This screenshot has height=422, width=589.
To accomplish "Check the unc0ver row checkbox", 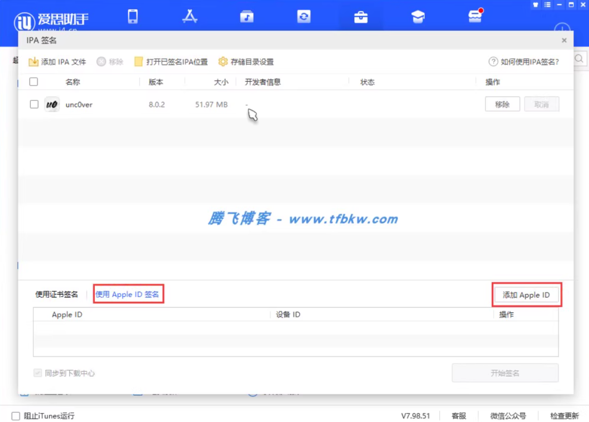I will [33, 104].
